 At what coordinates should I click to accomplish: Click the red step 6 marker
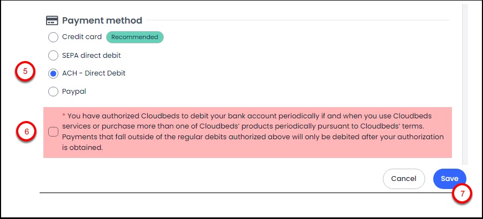(x=25, y=132)
